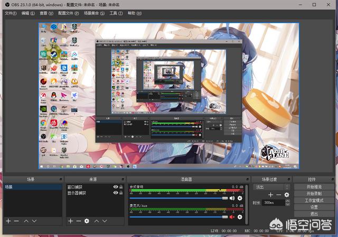The height and width of the screenshot is (237, 338).
Task: Add a new scene with the plus icon
Action: click(8, 221)
